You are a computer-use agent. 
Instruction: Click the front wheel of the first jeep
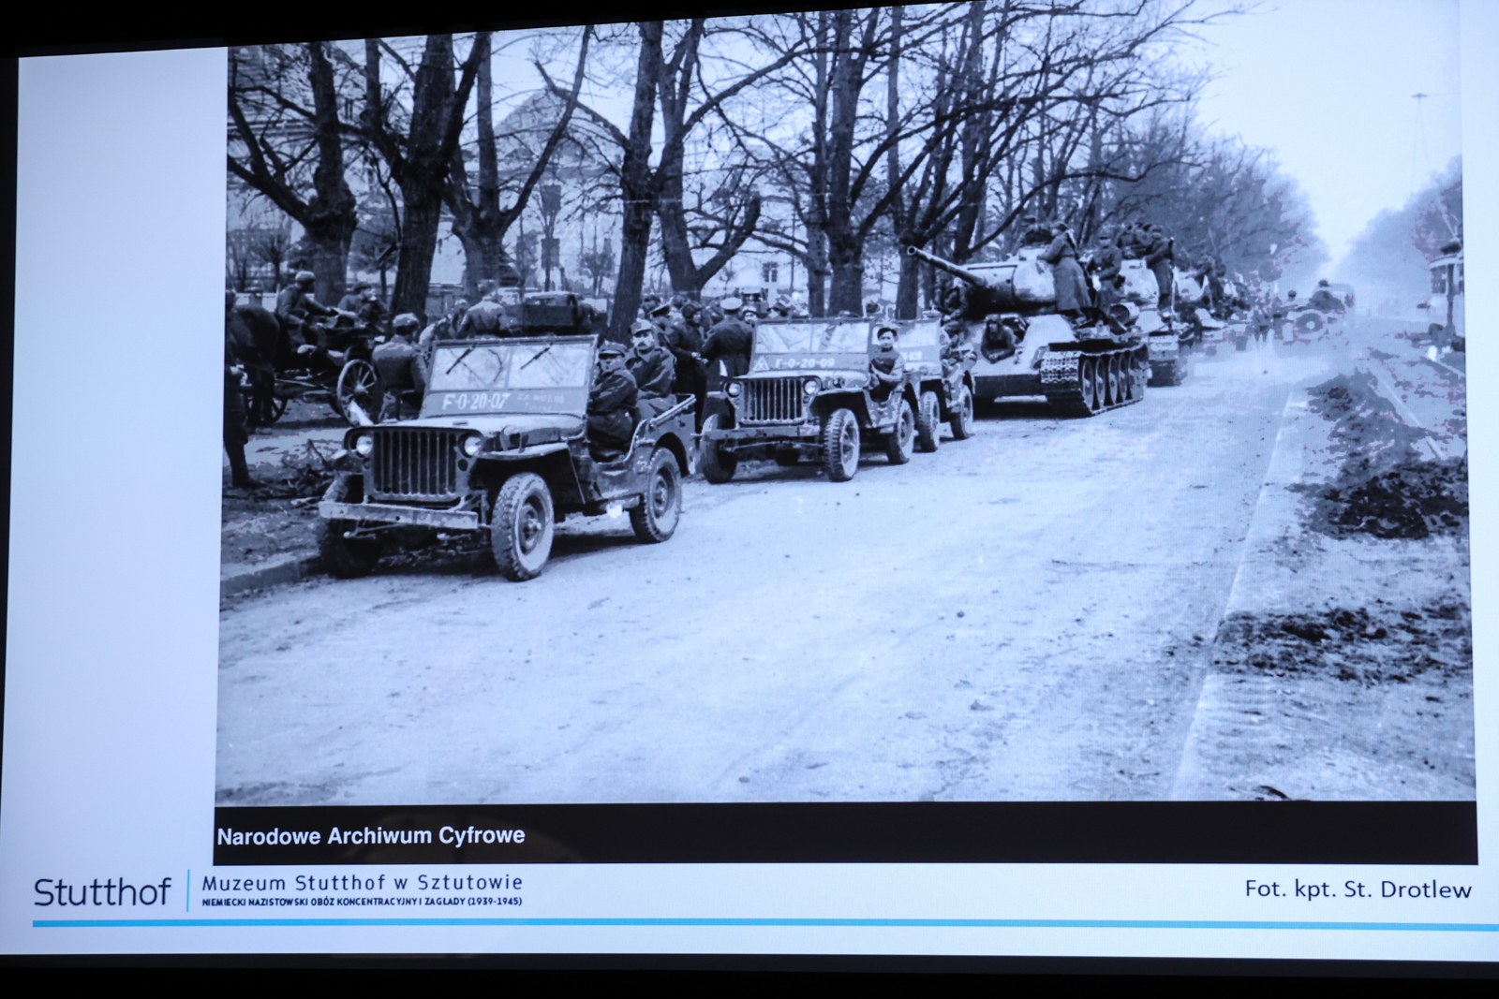522,526
